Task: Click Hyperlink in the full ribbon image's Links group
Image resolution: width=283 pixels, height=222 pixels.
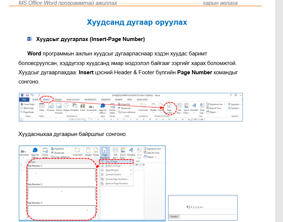Action: 124,104
